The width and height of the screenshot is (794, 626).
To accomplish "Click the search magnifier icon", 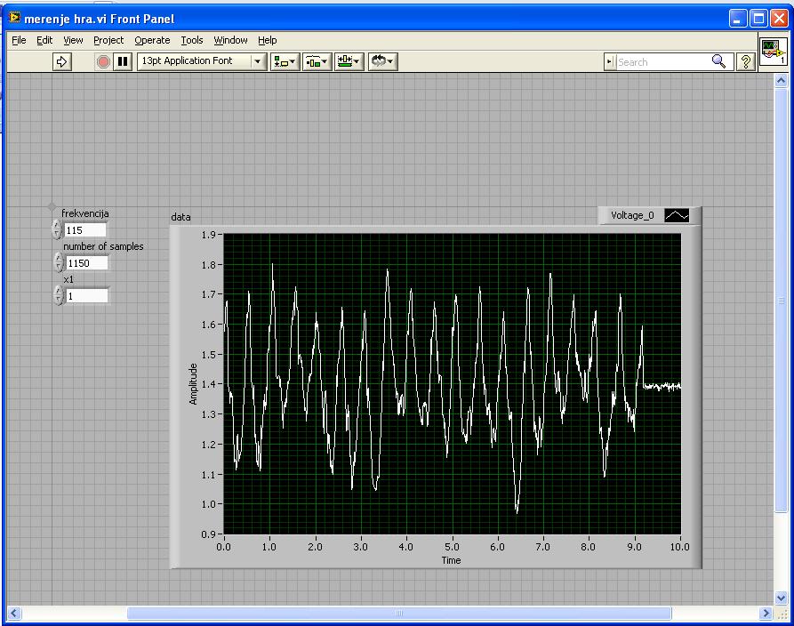I will click(x=718, y=61).
